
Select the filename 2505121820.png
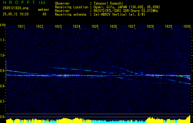[x=16, y=8]
